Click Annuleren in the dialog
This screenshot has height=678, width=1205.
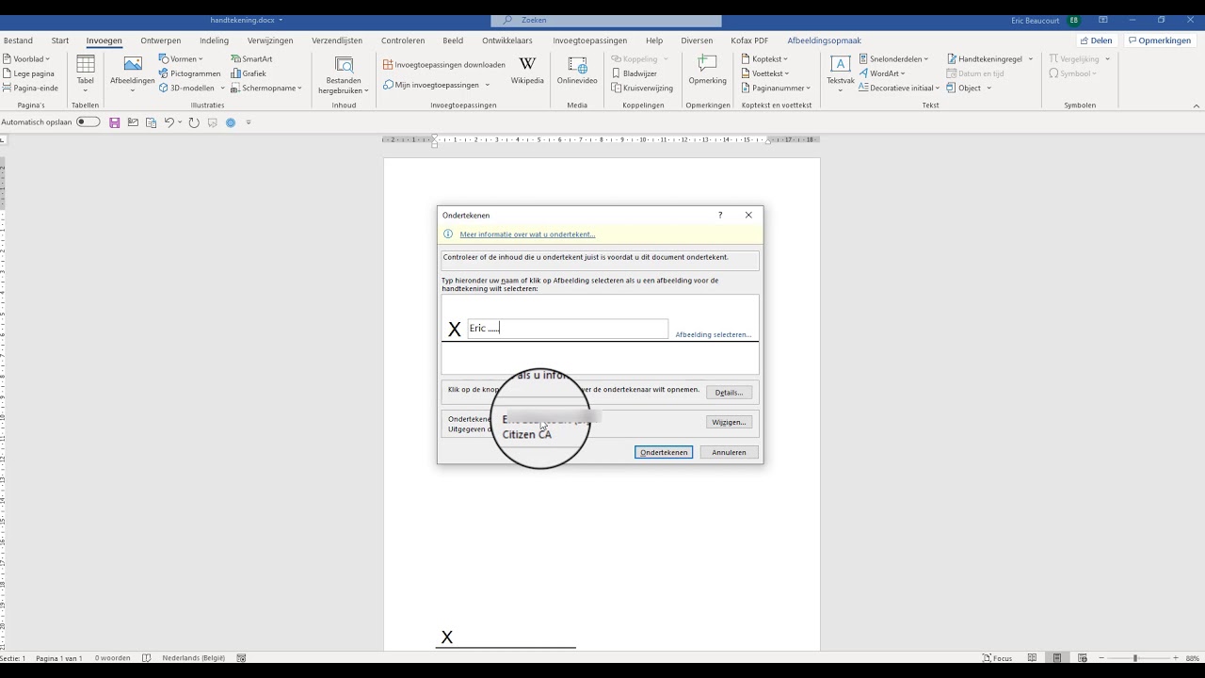point(729,452)
